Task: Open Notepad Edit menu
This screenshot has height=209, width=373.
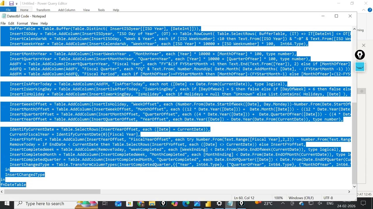Action: 11,23
